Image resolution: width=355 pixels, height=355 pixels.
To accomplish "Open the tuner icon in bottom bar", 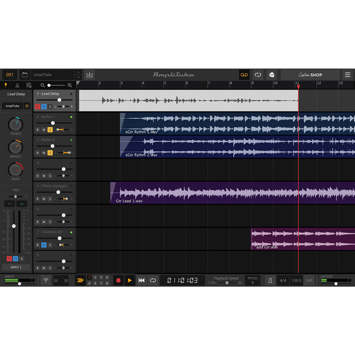I will [46, 280].
